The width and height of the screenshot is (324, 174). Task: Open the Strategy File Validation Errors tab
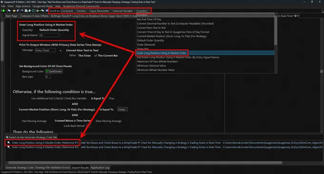[52, 168]
